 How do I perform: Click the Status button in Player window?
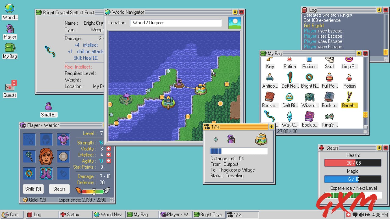59,189
